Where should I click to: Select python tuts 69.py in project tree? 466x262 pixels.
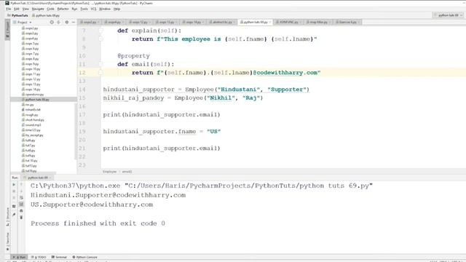pos(37,100)
